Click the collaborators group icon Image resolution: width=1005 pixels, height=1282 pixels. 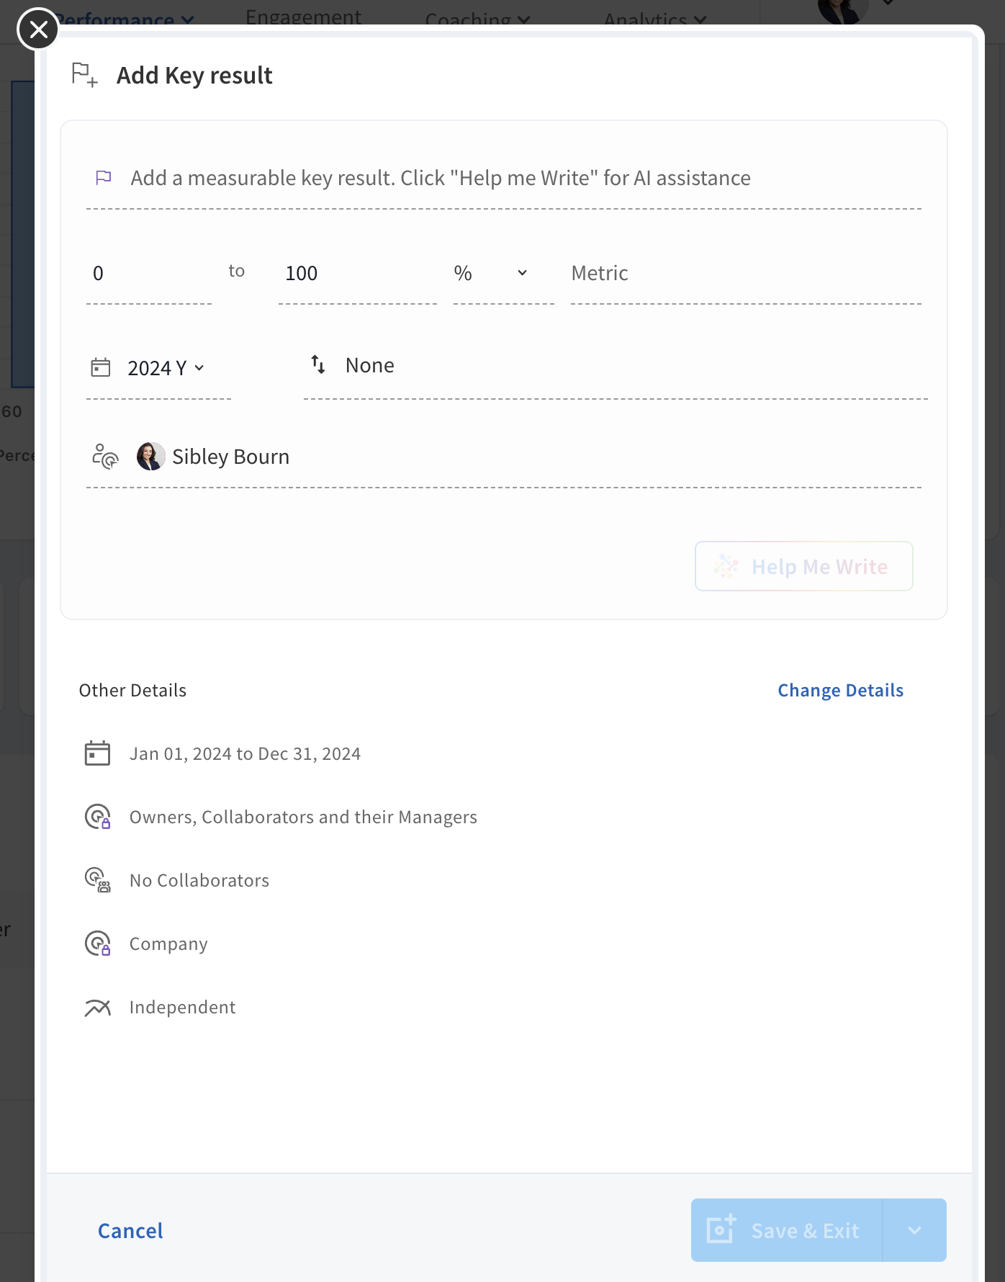(98, 880)
